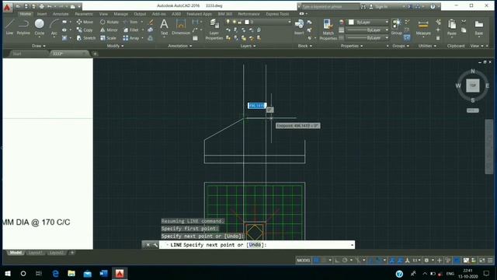
Task: Open the Express Tools ribbon tab
Action: [277, 14]
